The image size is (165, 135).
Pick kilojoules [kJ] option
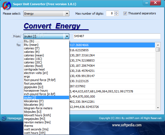coord(46,112)
